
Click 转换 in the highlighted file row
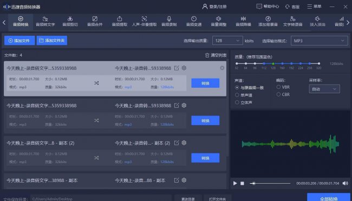pos(205,83)
